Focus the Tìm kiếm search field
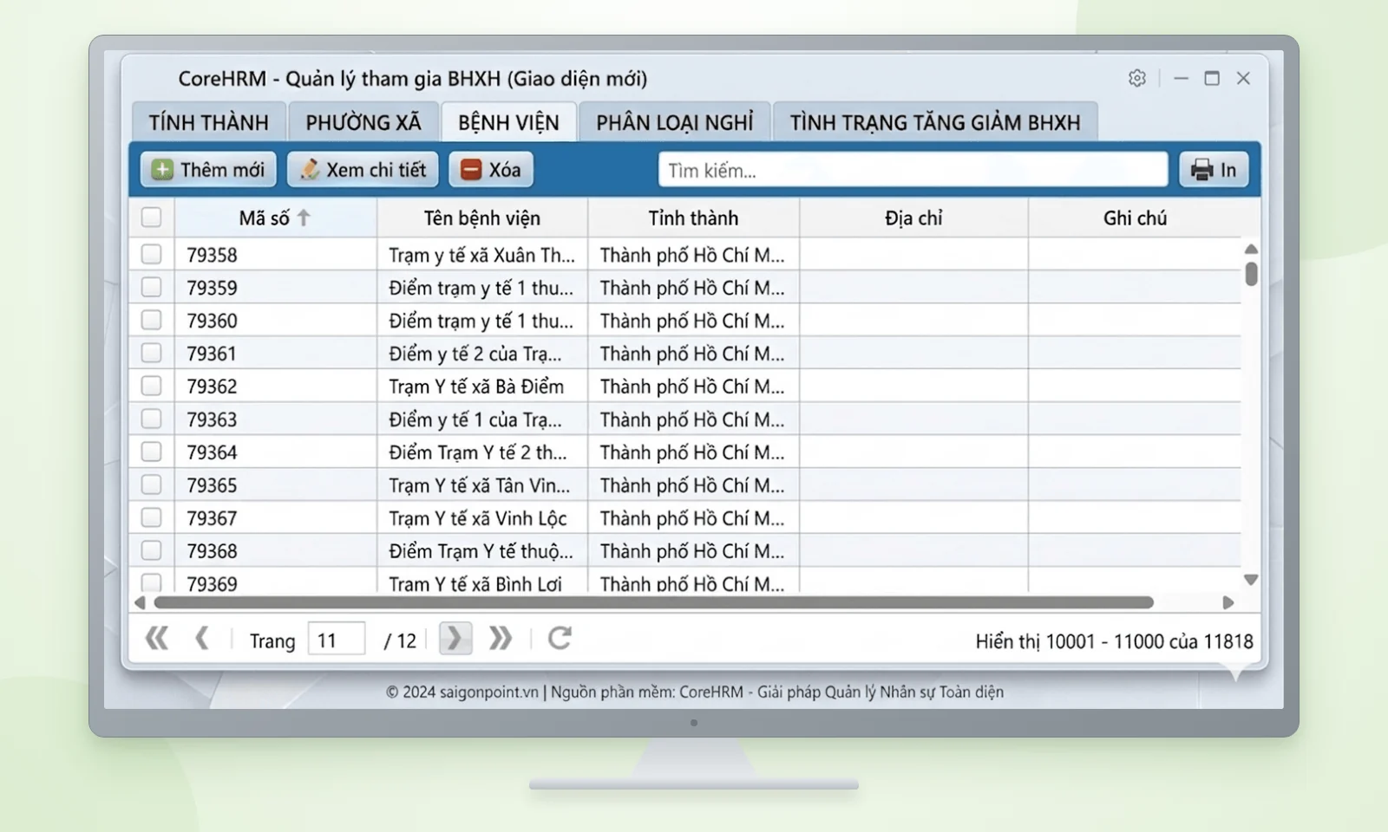Image resolution: width=1388 pixels, height=832 pixels. click(913, 170)
